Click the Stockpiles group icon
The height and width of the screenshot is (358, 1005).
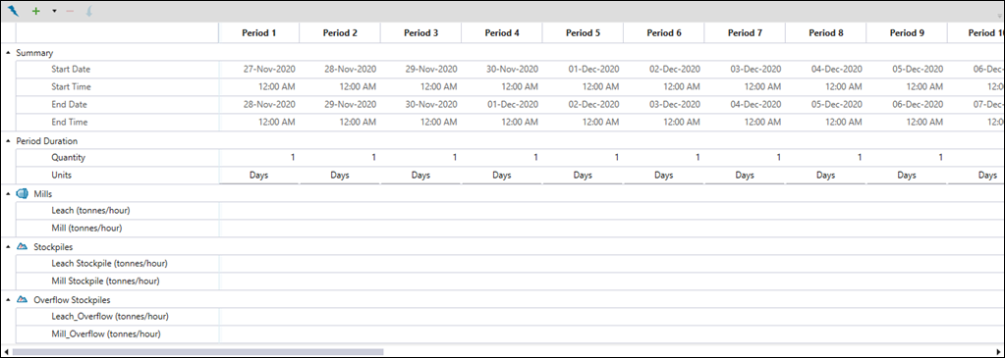[23, 246]
